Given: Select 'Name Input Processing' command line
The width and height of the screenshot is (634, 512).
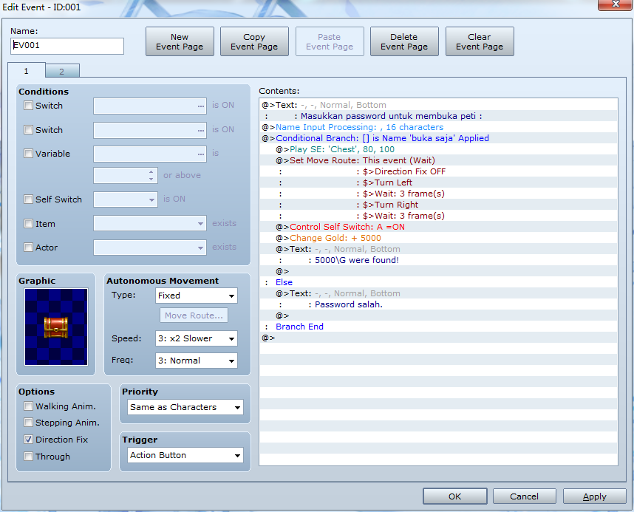Looking at the screenshot, I should coord(438,127).
